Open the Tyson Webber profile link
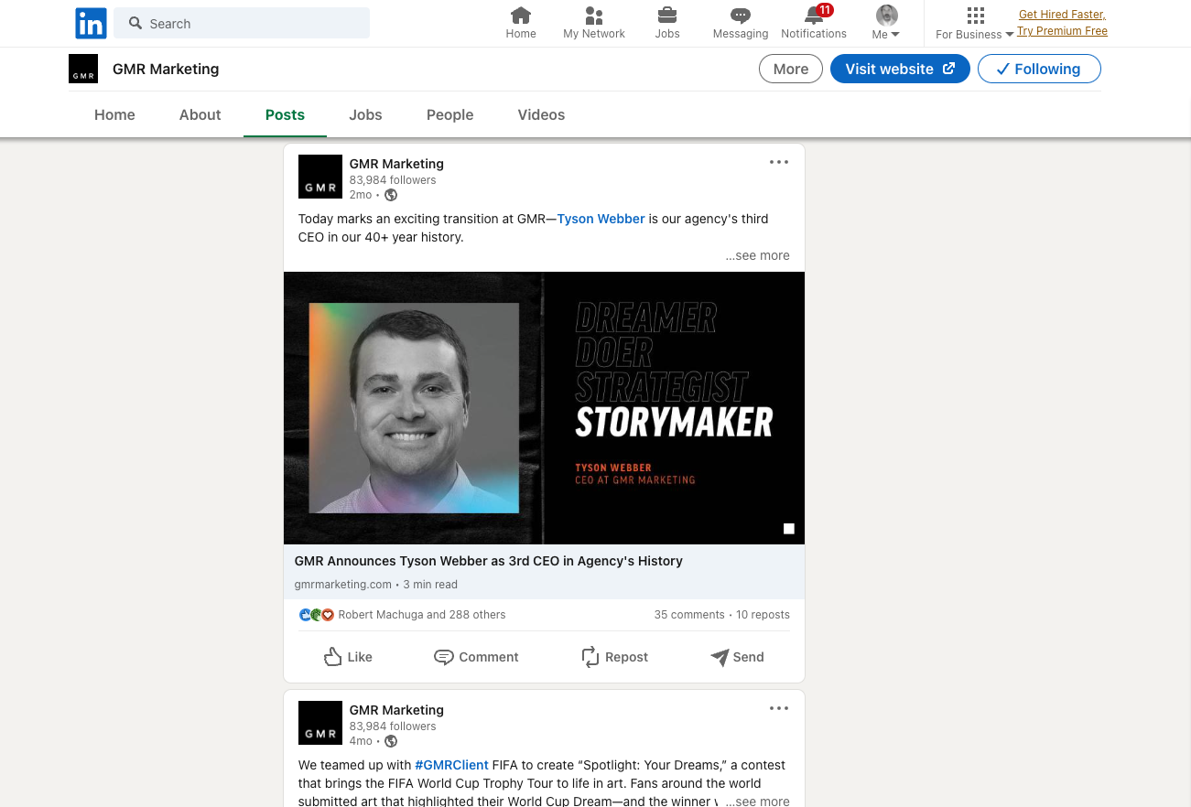The image size is (1191, 807). pos(601,219)
